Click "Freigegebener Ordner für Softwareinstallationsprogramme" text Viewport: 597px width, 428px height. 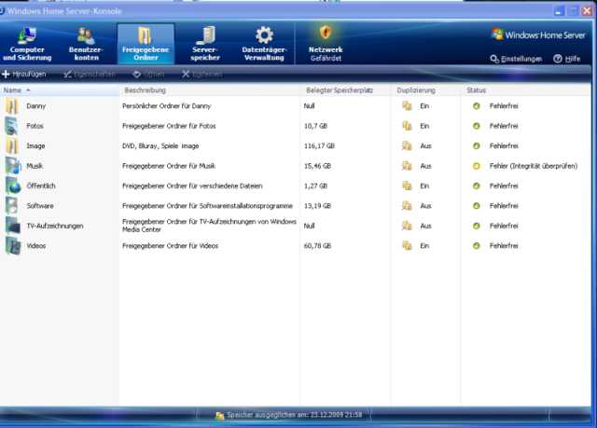(x=207, y=206)
